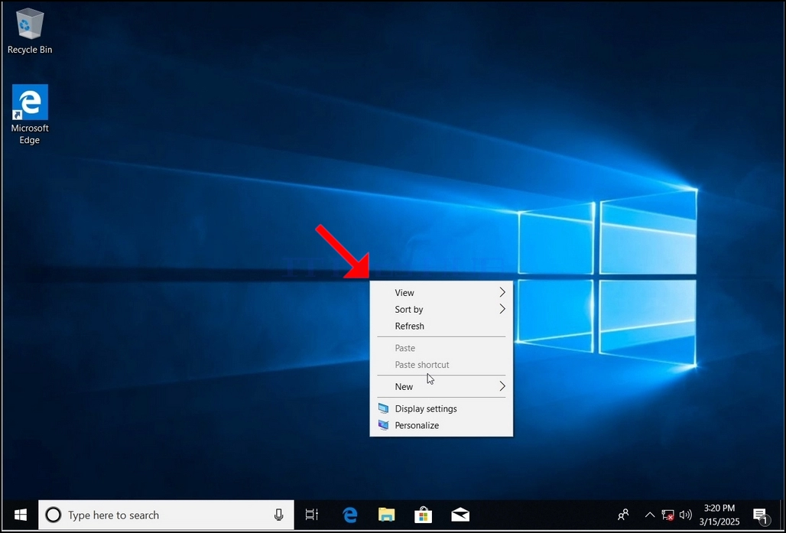The width and height of the screenshot is (786, 533).
Task: Open the Mail app from the taskbar
Action: click(460, 515)
